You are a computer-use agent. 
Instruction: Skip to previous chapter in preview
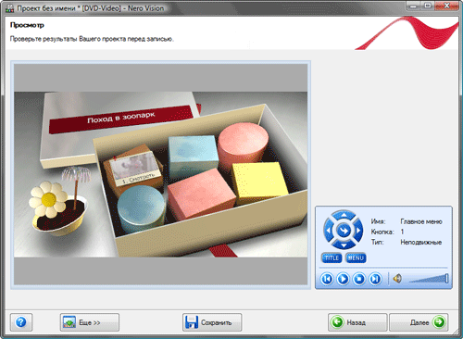click(327, 279)
